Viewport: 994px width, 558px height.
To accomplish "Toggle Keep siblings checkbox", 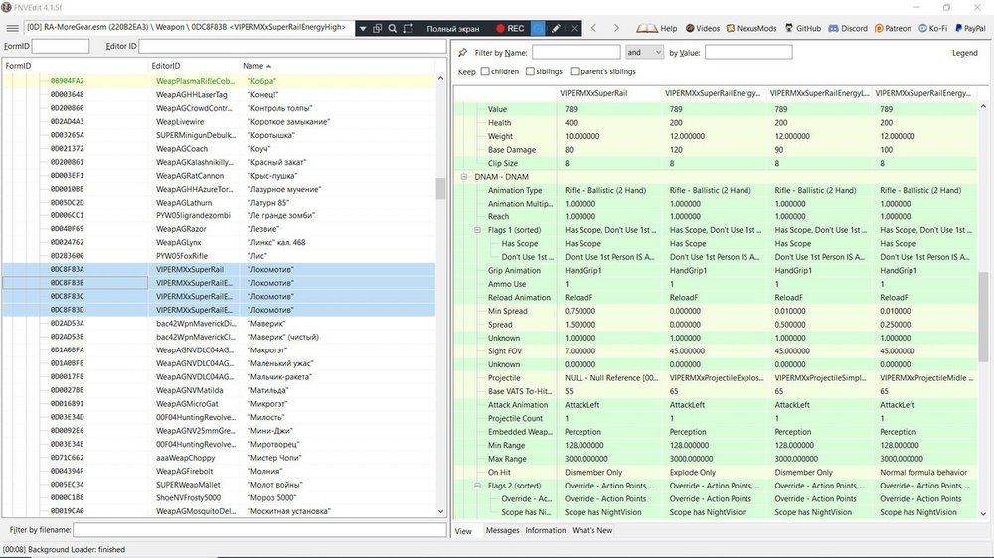I will tap(530, 71).
